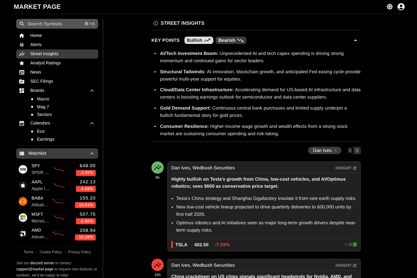Image resolution: width=417 pixels, height=278 pixels.
Task: Open the Sectors board
Action: 44,115
